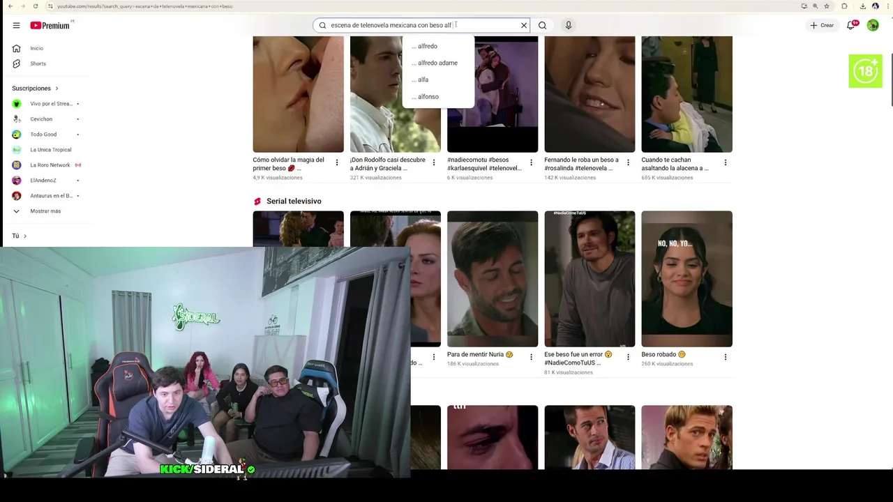Expand the 'Tú' section
This screenshot has width=893, height=502.
[19, 236]
